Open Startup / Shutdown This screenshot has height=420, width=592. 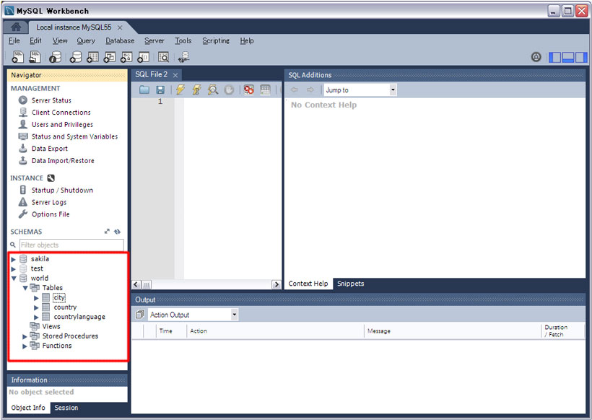62,191
